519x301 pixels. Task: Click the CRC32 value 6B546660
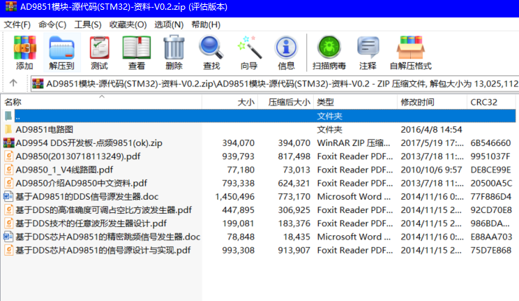[491, 143]
